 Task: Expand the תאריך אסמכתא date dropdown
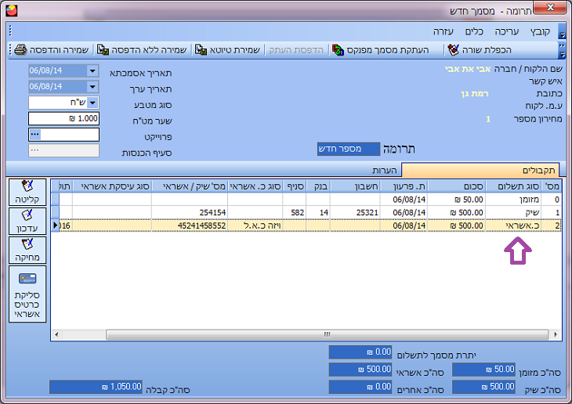tap(93, 71)
